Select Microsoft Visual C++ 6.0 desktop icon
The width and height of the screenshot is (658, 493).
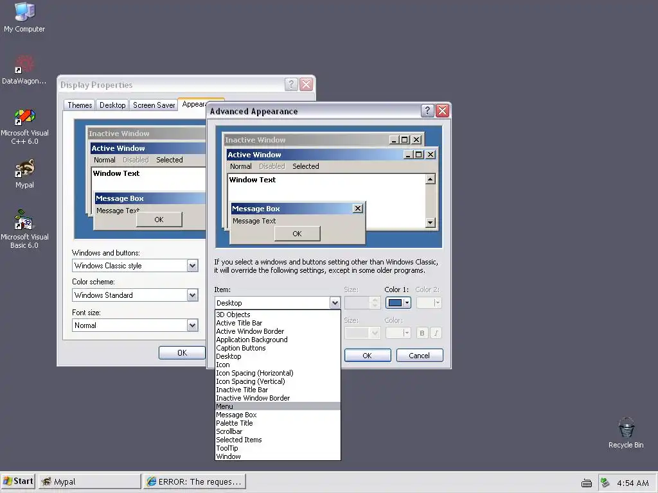point(24,126)
